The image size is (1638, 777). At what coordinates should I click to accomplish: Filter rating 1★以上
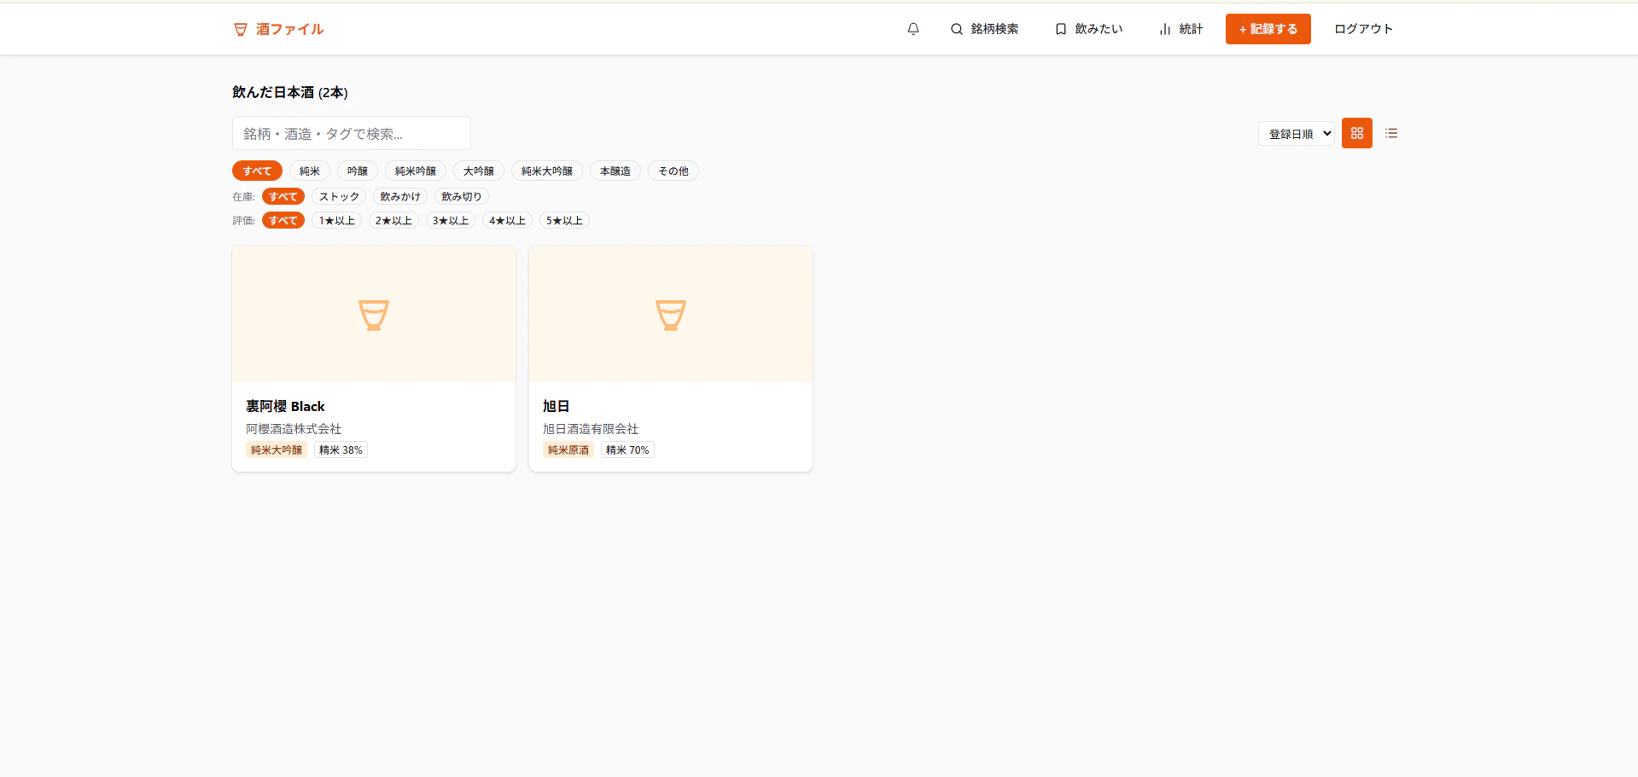(337, 220)
